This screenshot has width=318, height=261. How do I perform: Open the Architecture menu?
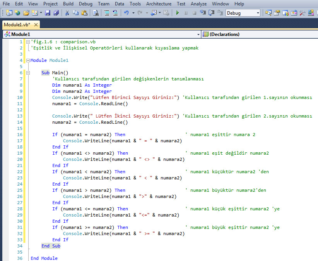coord(159,4)
